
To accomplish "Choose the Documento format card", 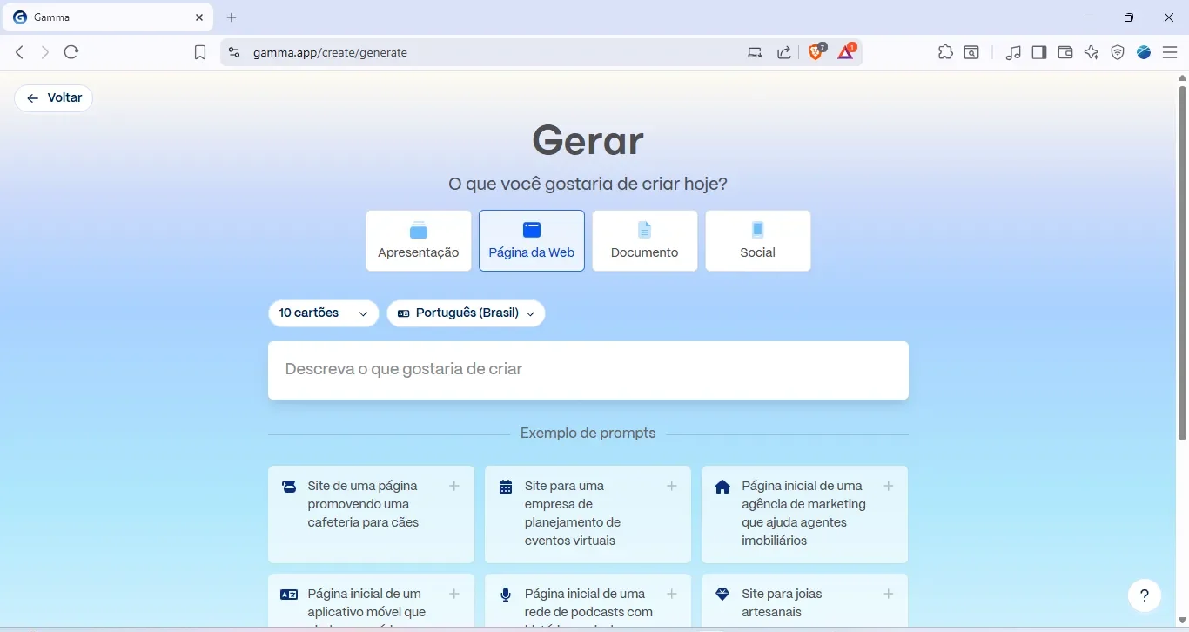I will 645,240.
